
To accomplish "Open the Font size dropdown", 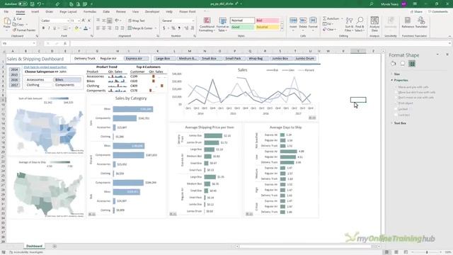I will (x=79, y=21).
